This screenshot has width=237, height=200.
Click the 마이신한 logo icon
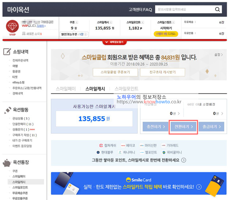click(141, 145)
